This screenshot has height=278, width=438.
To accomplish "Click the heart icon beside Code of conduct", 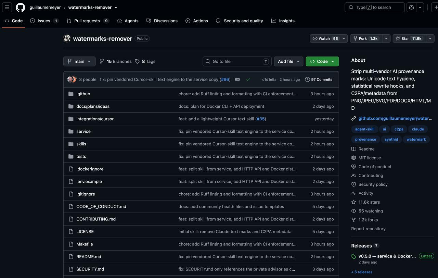I will (x=354, y=167).
